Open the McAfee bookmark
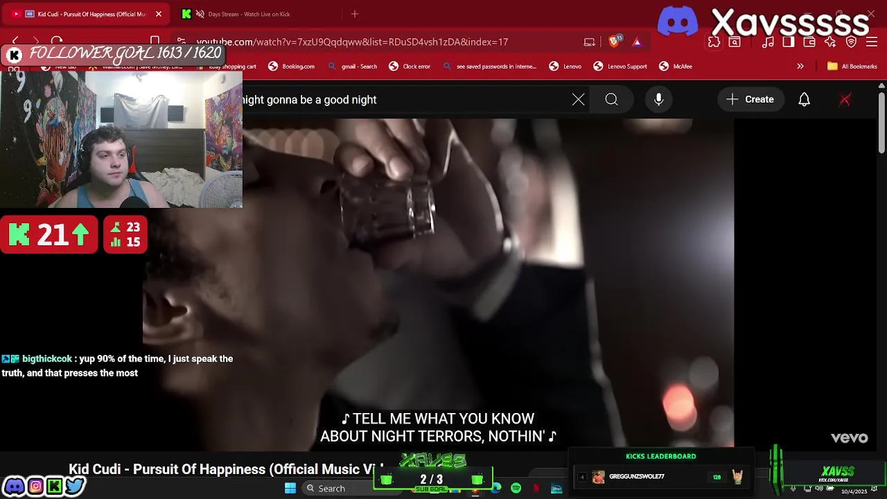The height and width of the screenshot is (499, 887). (676, 67)
